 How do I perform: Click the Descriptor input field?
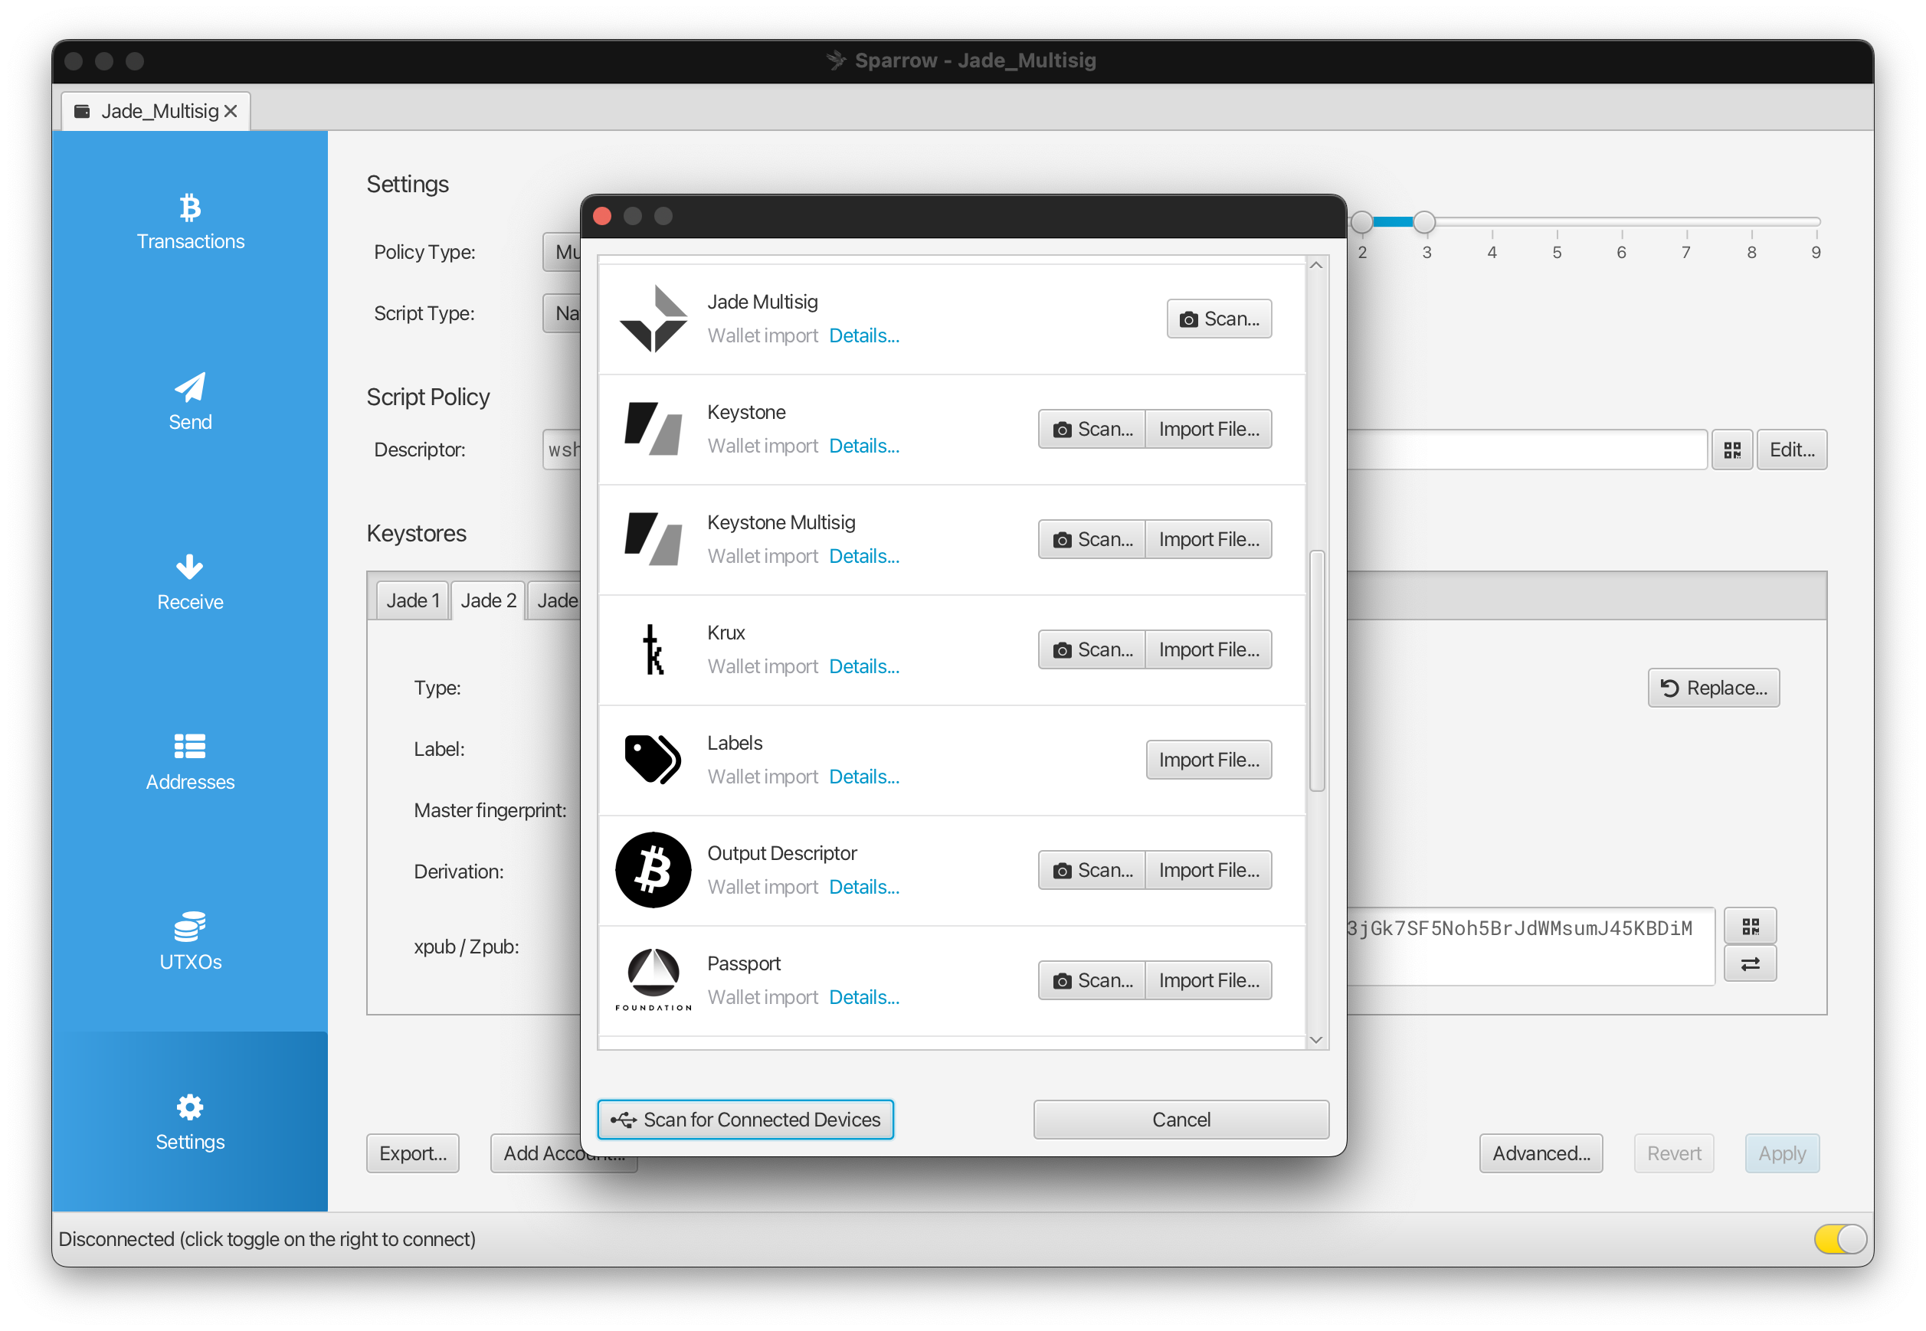(x=1528, y=450)
